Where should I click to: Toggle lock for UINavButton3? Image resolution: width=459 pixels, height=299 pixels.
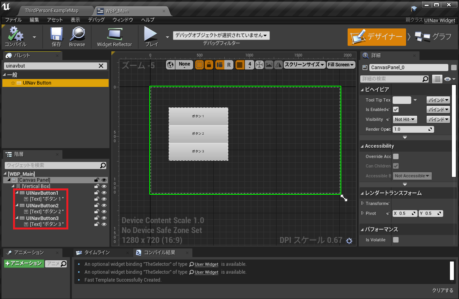(x=97, y=218)
